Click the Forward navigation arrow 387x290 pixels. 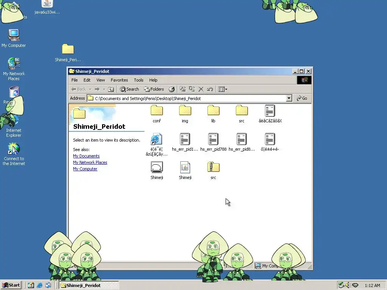click(x=97, y=89)
